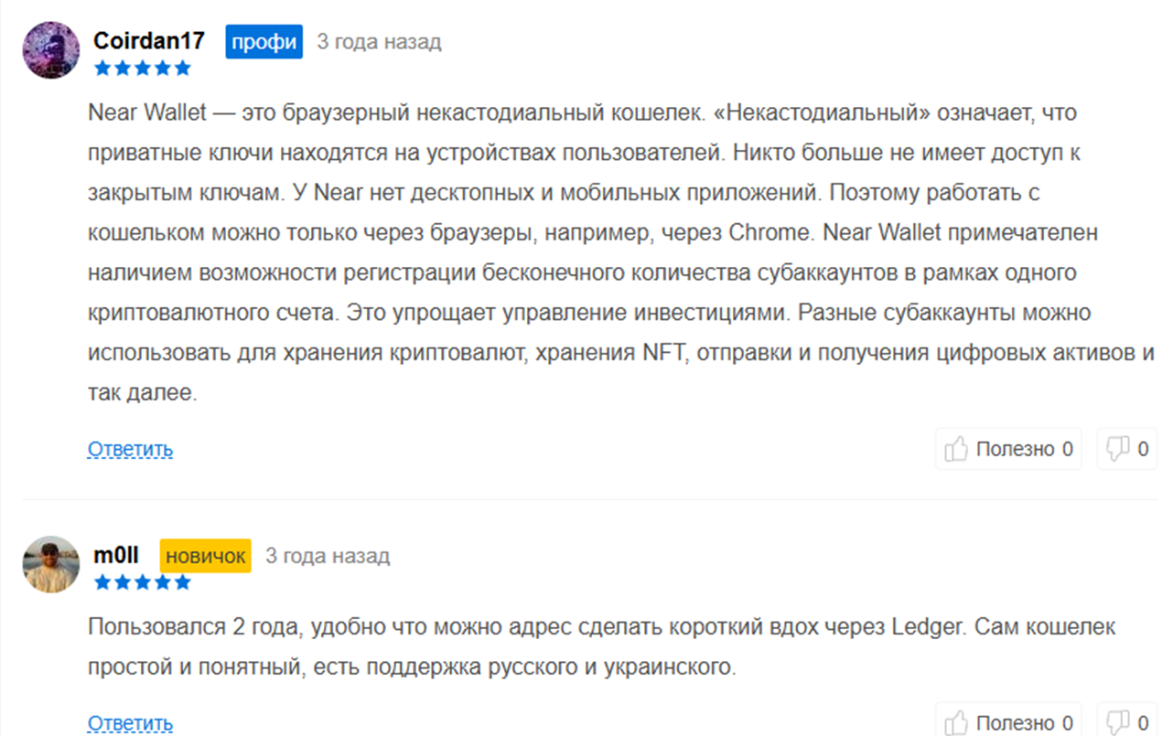Mark Coirdan17's review as 'Полезно' with thumbs-up
The image size is (1173, 736).
[1008, 449]
